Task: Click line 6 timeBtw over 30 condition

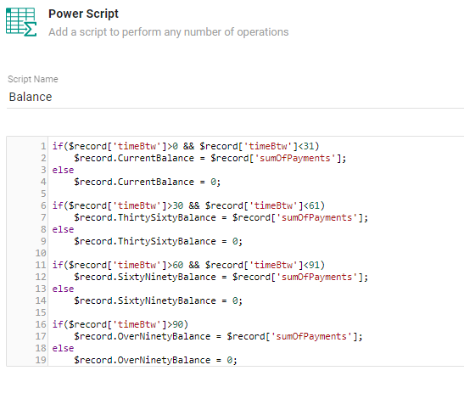Action: click(188, 205)
